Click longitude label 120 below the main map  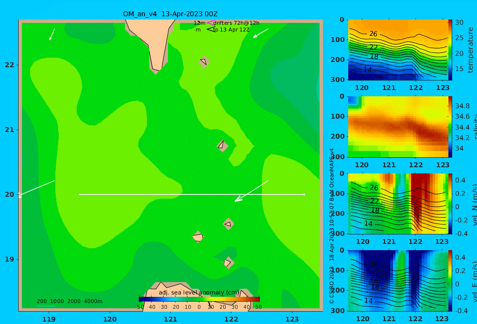(x=110, y=319)
